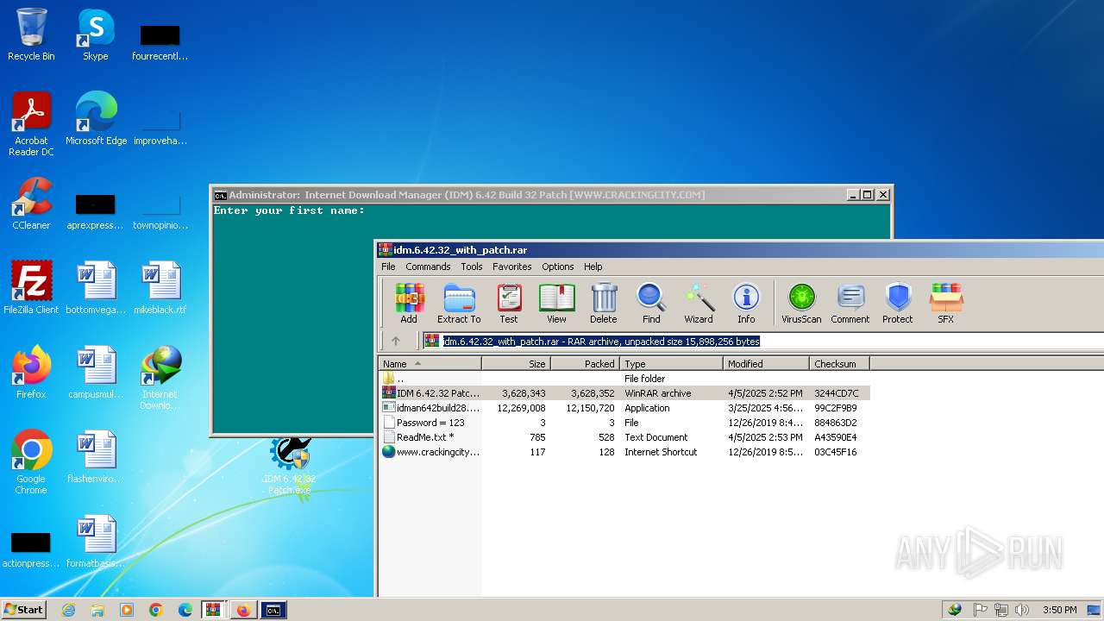
Task: Sort by the Size column header
Action: click(x=516, y=364)
